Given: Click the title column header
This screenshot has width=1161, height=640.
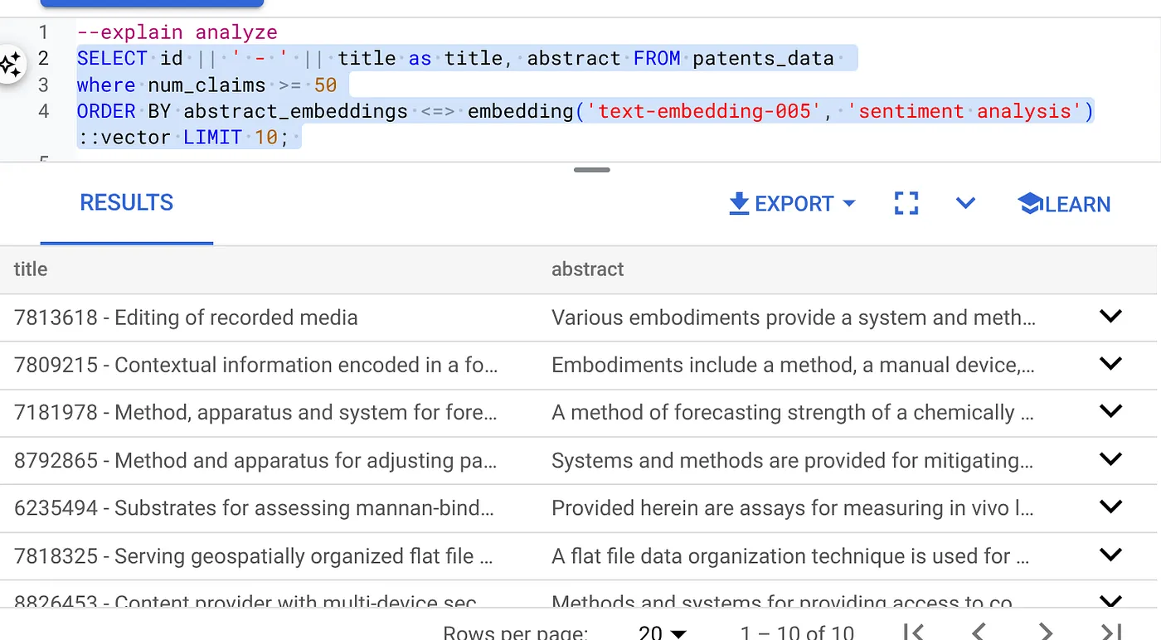Looking at the screenshot, I should tap(31, 269).
